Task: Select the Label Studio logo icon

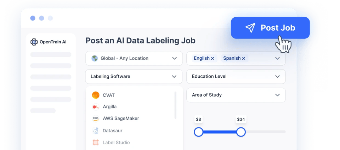Action: click(96, 143)
